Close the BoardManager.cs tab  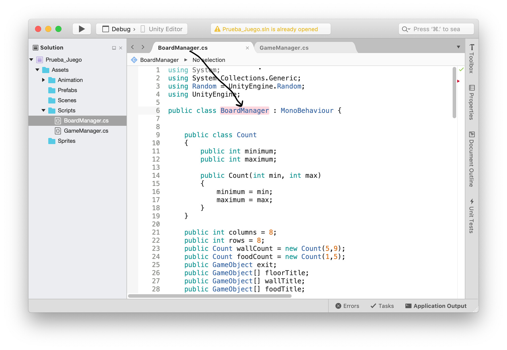[247, 48]
